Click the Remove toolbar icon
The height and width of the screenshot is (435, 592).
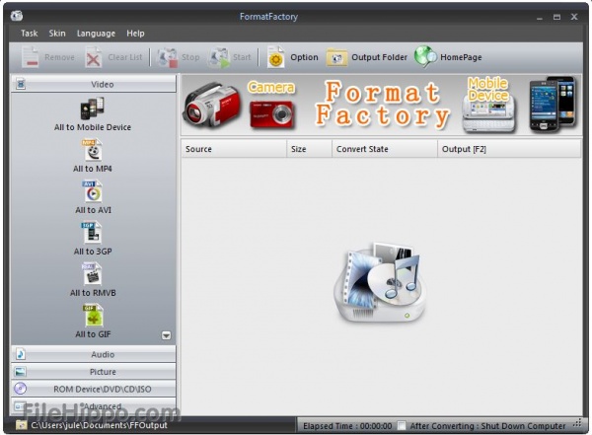[30, 57]
